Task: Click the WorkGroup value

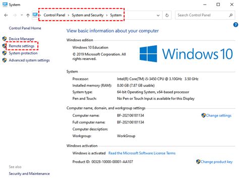Action: (126, 136)
